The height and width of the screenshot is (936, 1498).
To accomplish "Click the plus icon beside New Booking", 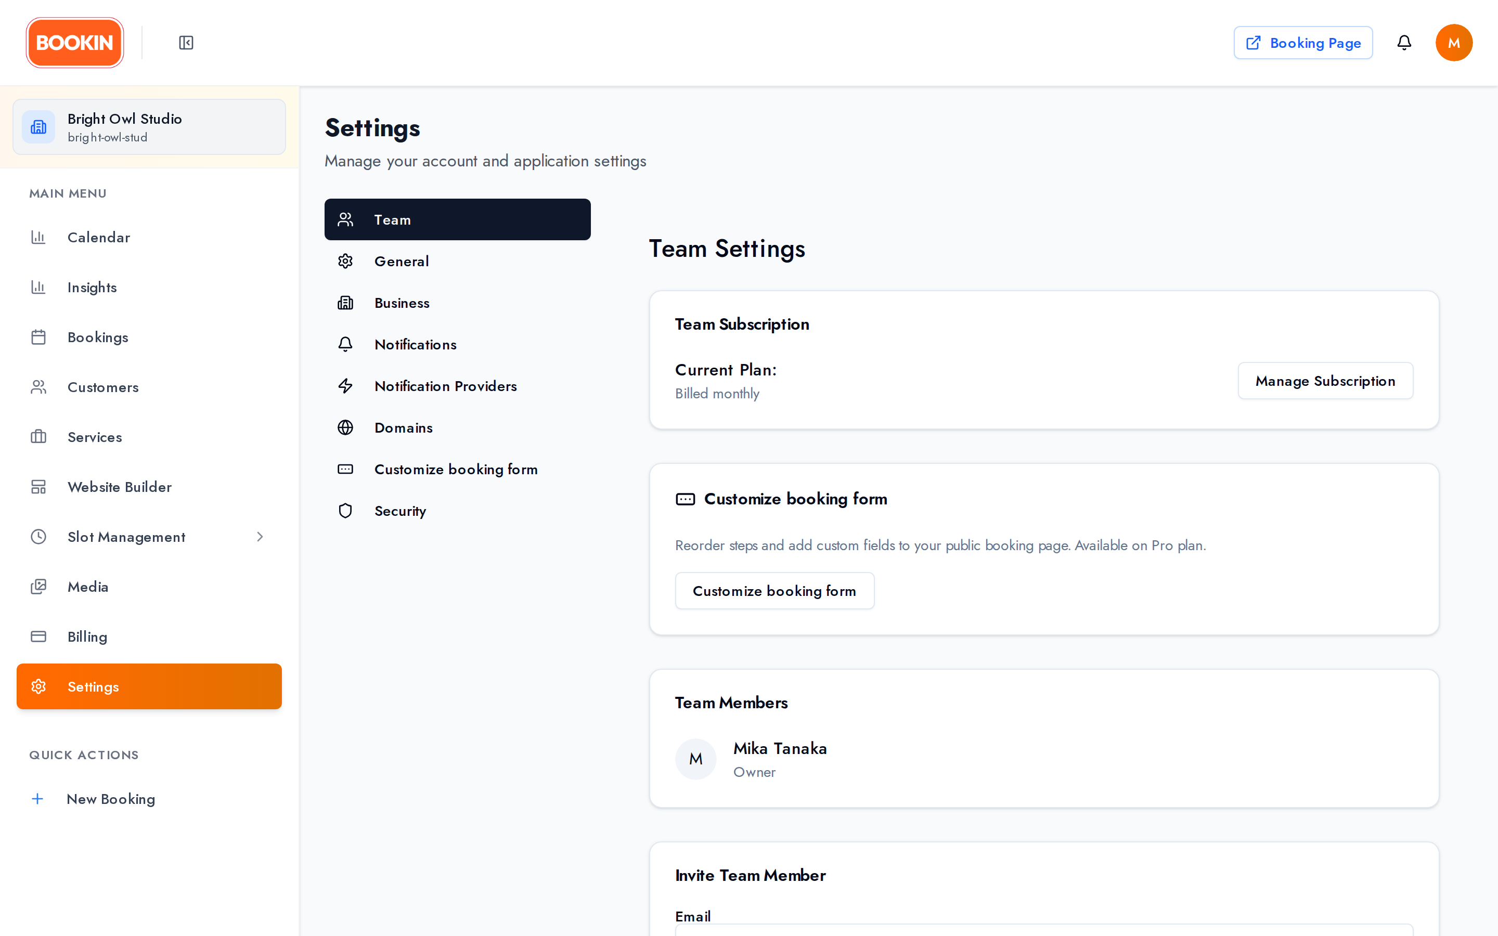I will coord(37,799).
